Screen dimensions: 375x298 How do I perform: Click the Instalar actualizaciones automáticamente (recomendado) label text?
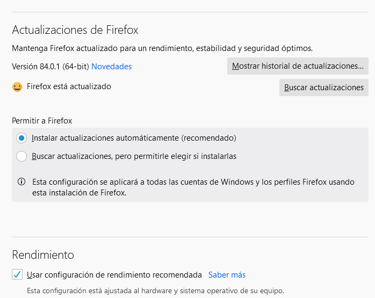coord(134,138)
